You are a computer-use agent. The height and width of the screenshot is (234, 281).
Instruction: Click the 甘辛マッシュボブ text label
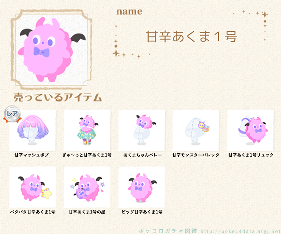pyautogui.click(x=32, y=155)
